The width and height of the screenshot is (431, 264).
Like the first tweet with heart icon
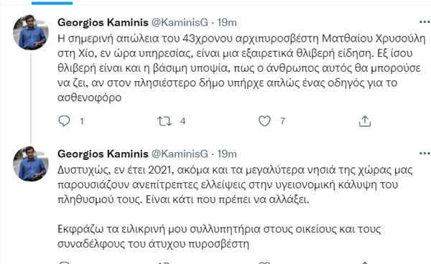pos(264,121)
